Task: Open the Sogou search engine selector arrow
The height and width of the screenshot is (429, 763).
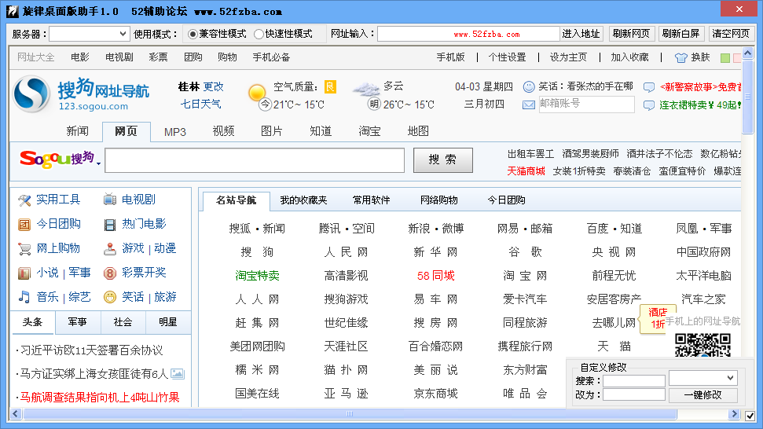Action: 99,163
